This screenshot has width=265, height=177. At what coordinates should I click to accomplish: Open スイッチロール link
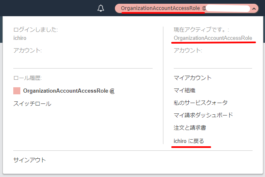point(32,103)
